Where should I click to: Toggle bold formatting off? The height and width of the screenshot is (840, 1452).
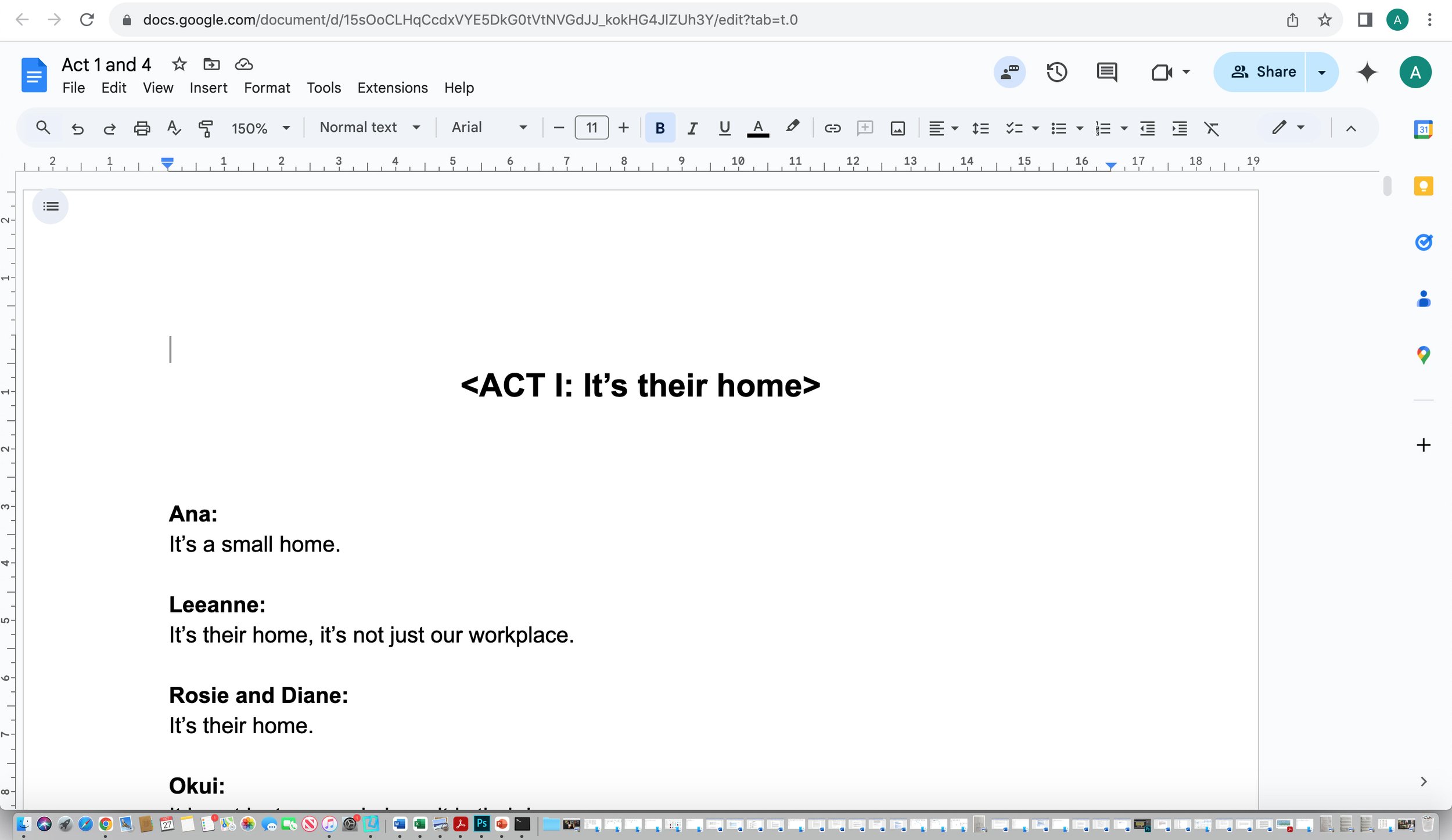660,128
